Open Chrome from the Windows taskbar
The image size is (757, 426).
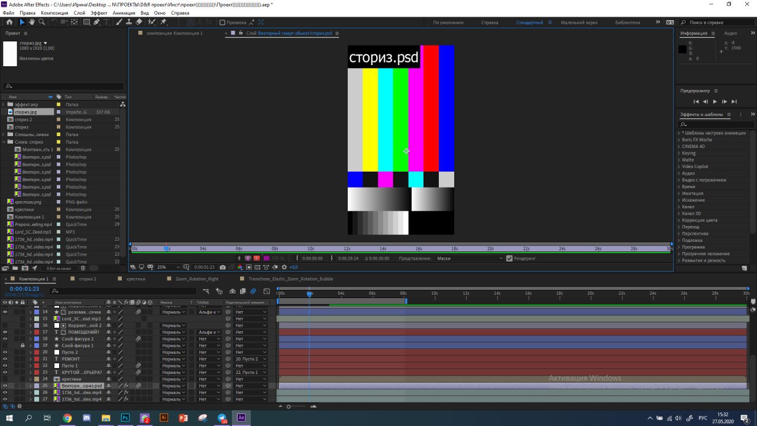click(x=67, y=418)
